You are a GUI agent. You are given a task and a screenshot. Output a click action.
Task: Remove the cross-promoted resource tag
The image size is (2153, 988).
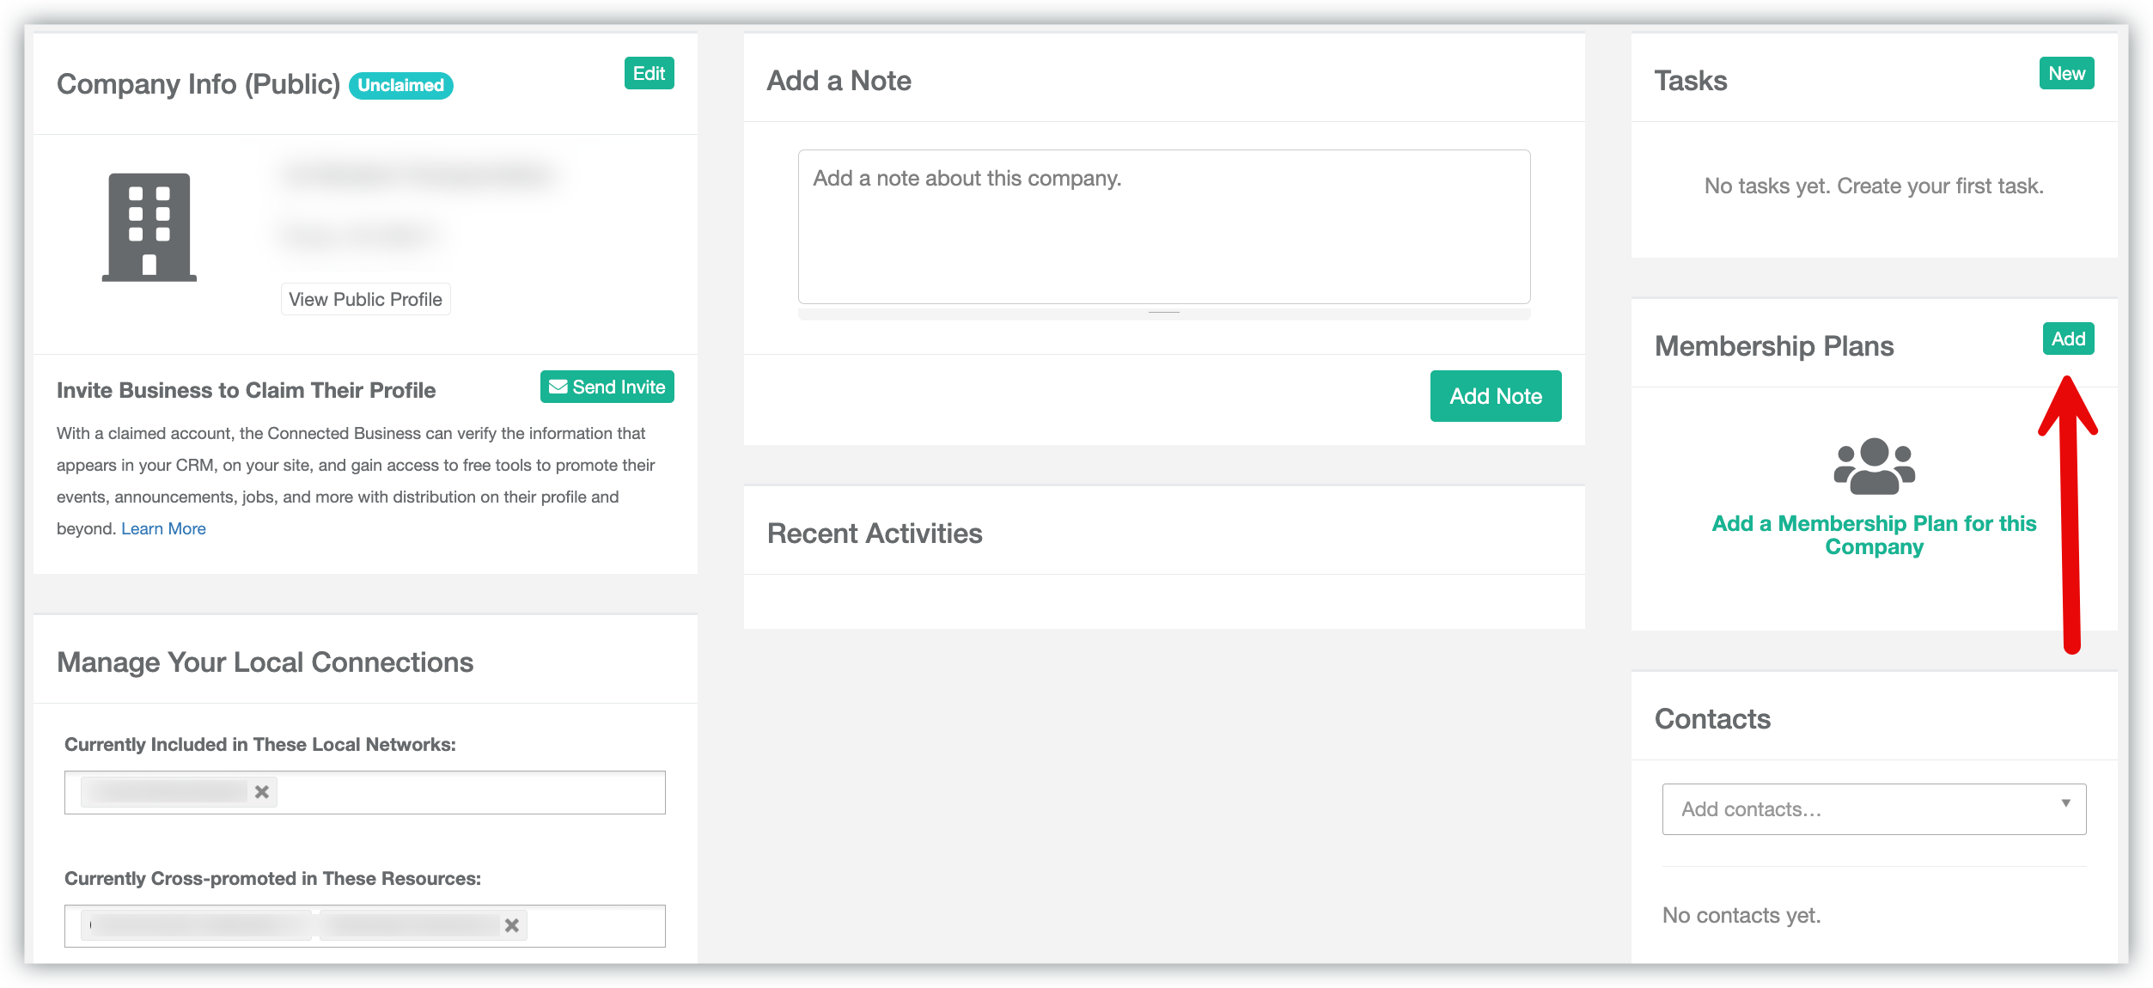(512, 925)
